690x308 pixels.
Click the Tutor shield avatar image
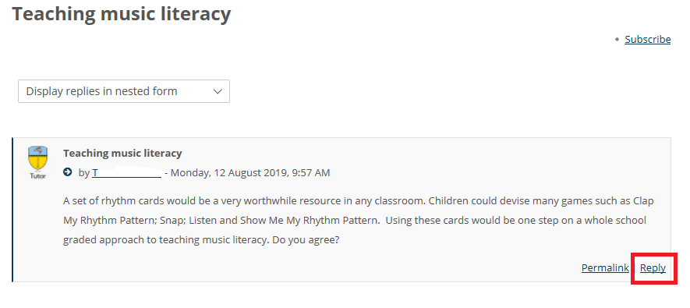pyautogui.click(x=38, y=159)
